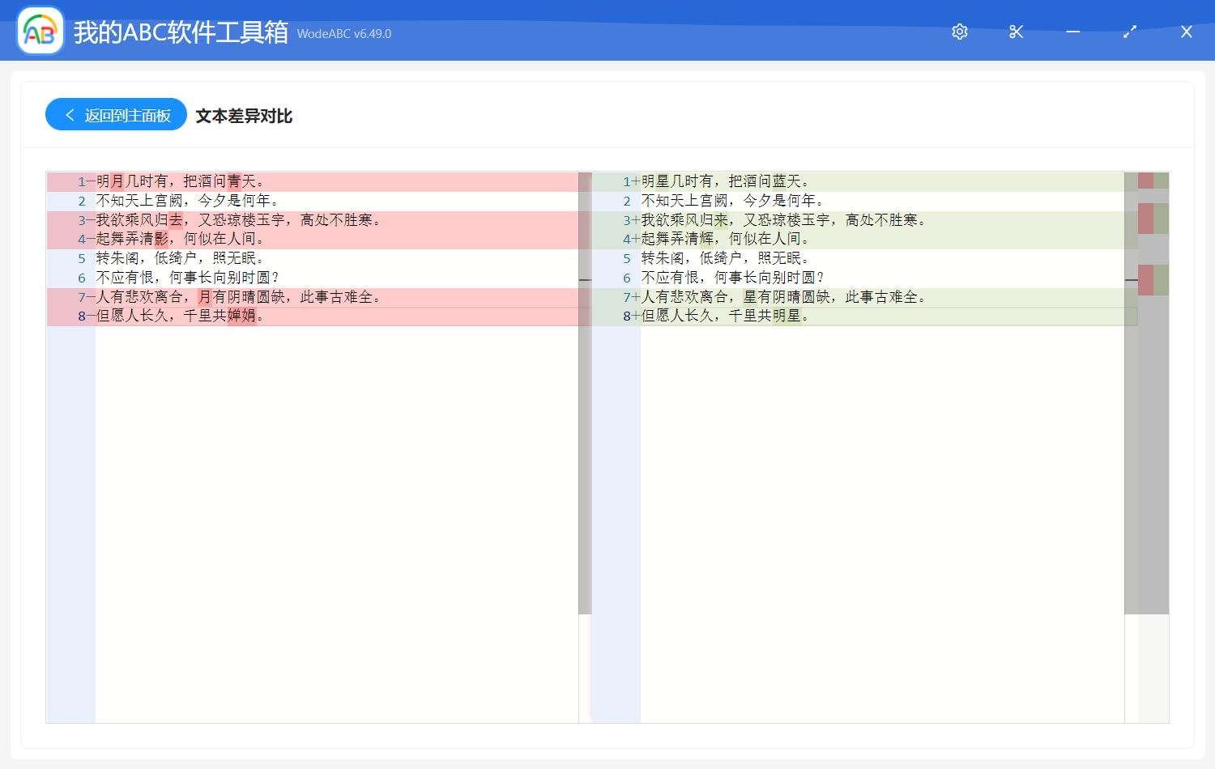Click the red diff marker in the right minimap
Image resolution: width=1215 pixels, height=769 pixels.
point(1145,219)
